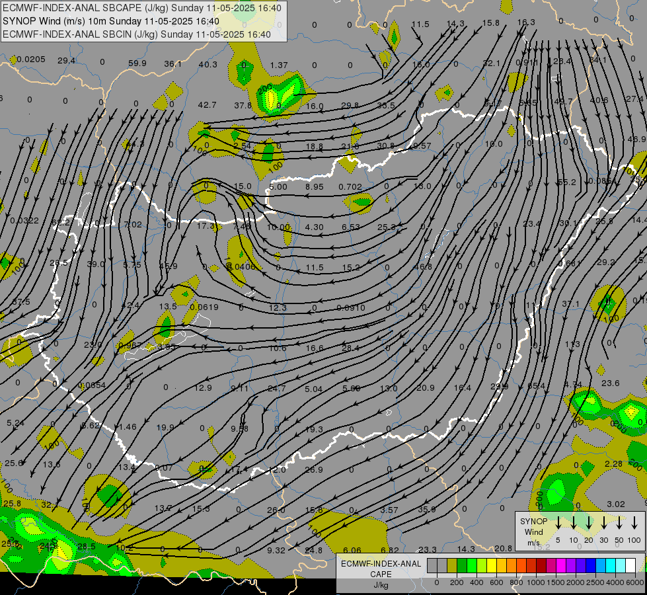647x595 pixels.
Task: Click the 20 m/s wind arrow in legend
Action: pyautogui.click(x=589, y=523)
